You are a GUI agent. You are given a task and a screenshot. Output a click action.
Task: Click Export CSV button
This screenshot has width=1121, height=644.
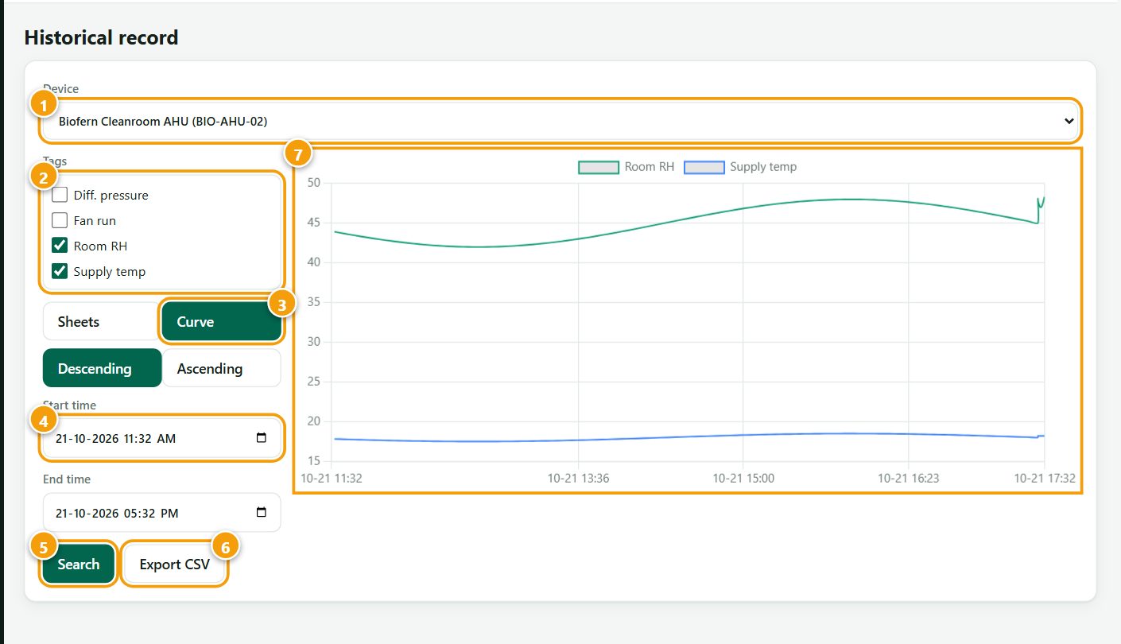click(x=175, y=564)
